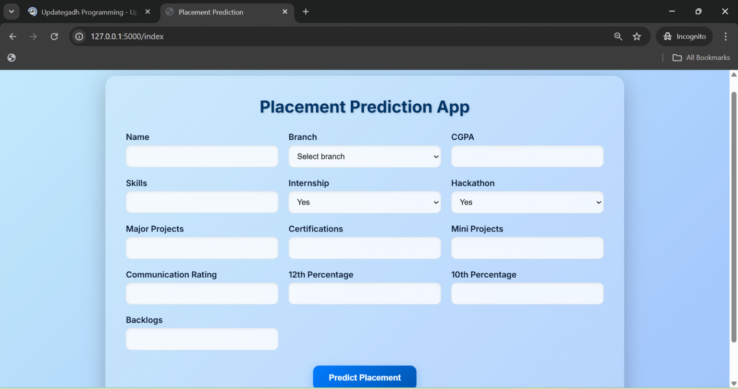This screenshot has height=389, width=738.
Task: Select the Placement Prediction tab
Action: 211,12
